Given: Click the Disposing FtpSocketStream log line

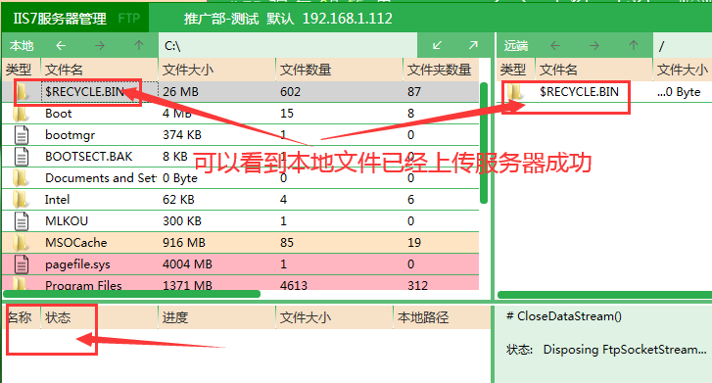Looking at the screenshot, I should 606,350.
